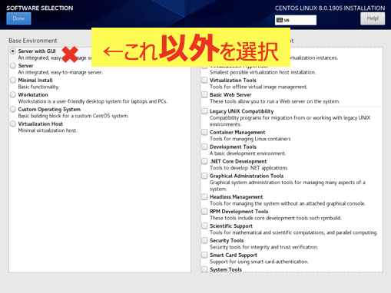Tick the Headless Management checkbox
This screenshot has height=293, width=391.
coord(204,197)
